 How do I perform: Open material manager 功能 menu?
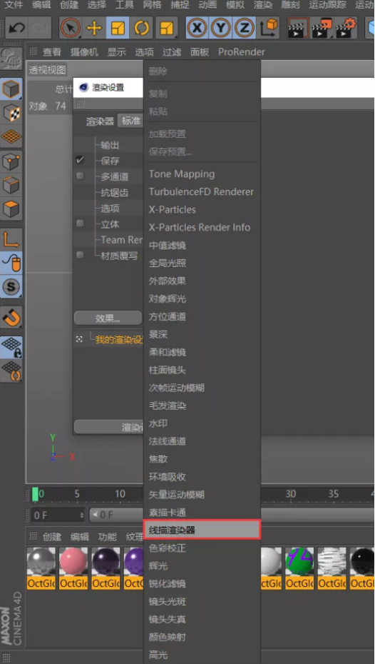pos(108,536)
